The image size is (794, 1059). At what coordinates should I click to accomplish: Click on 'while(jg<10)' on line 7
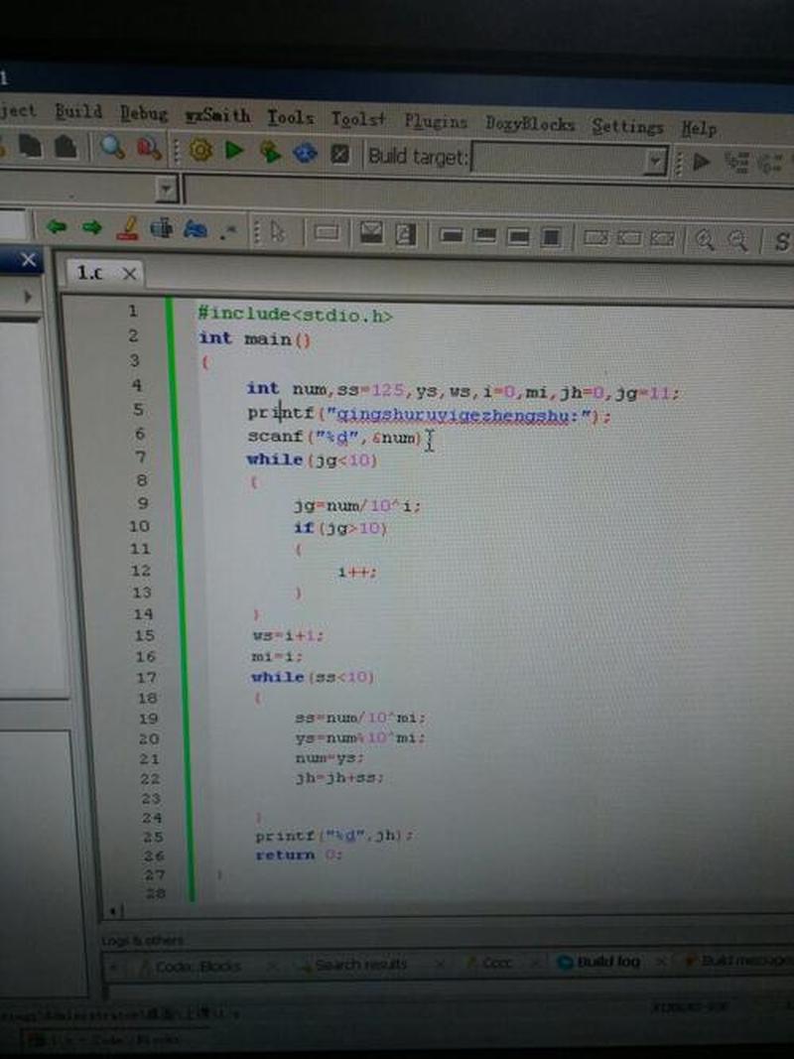tap(312, 460)
